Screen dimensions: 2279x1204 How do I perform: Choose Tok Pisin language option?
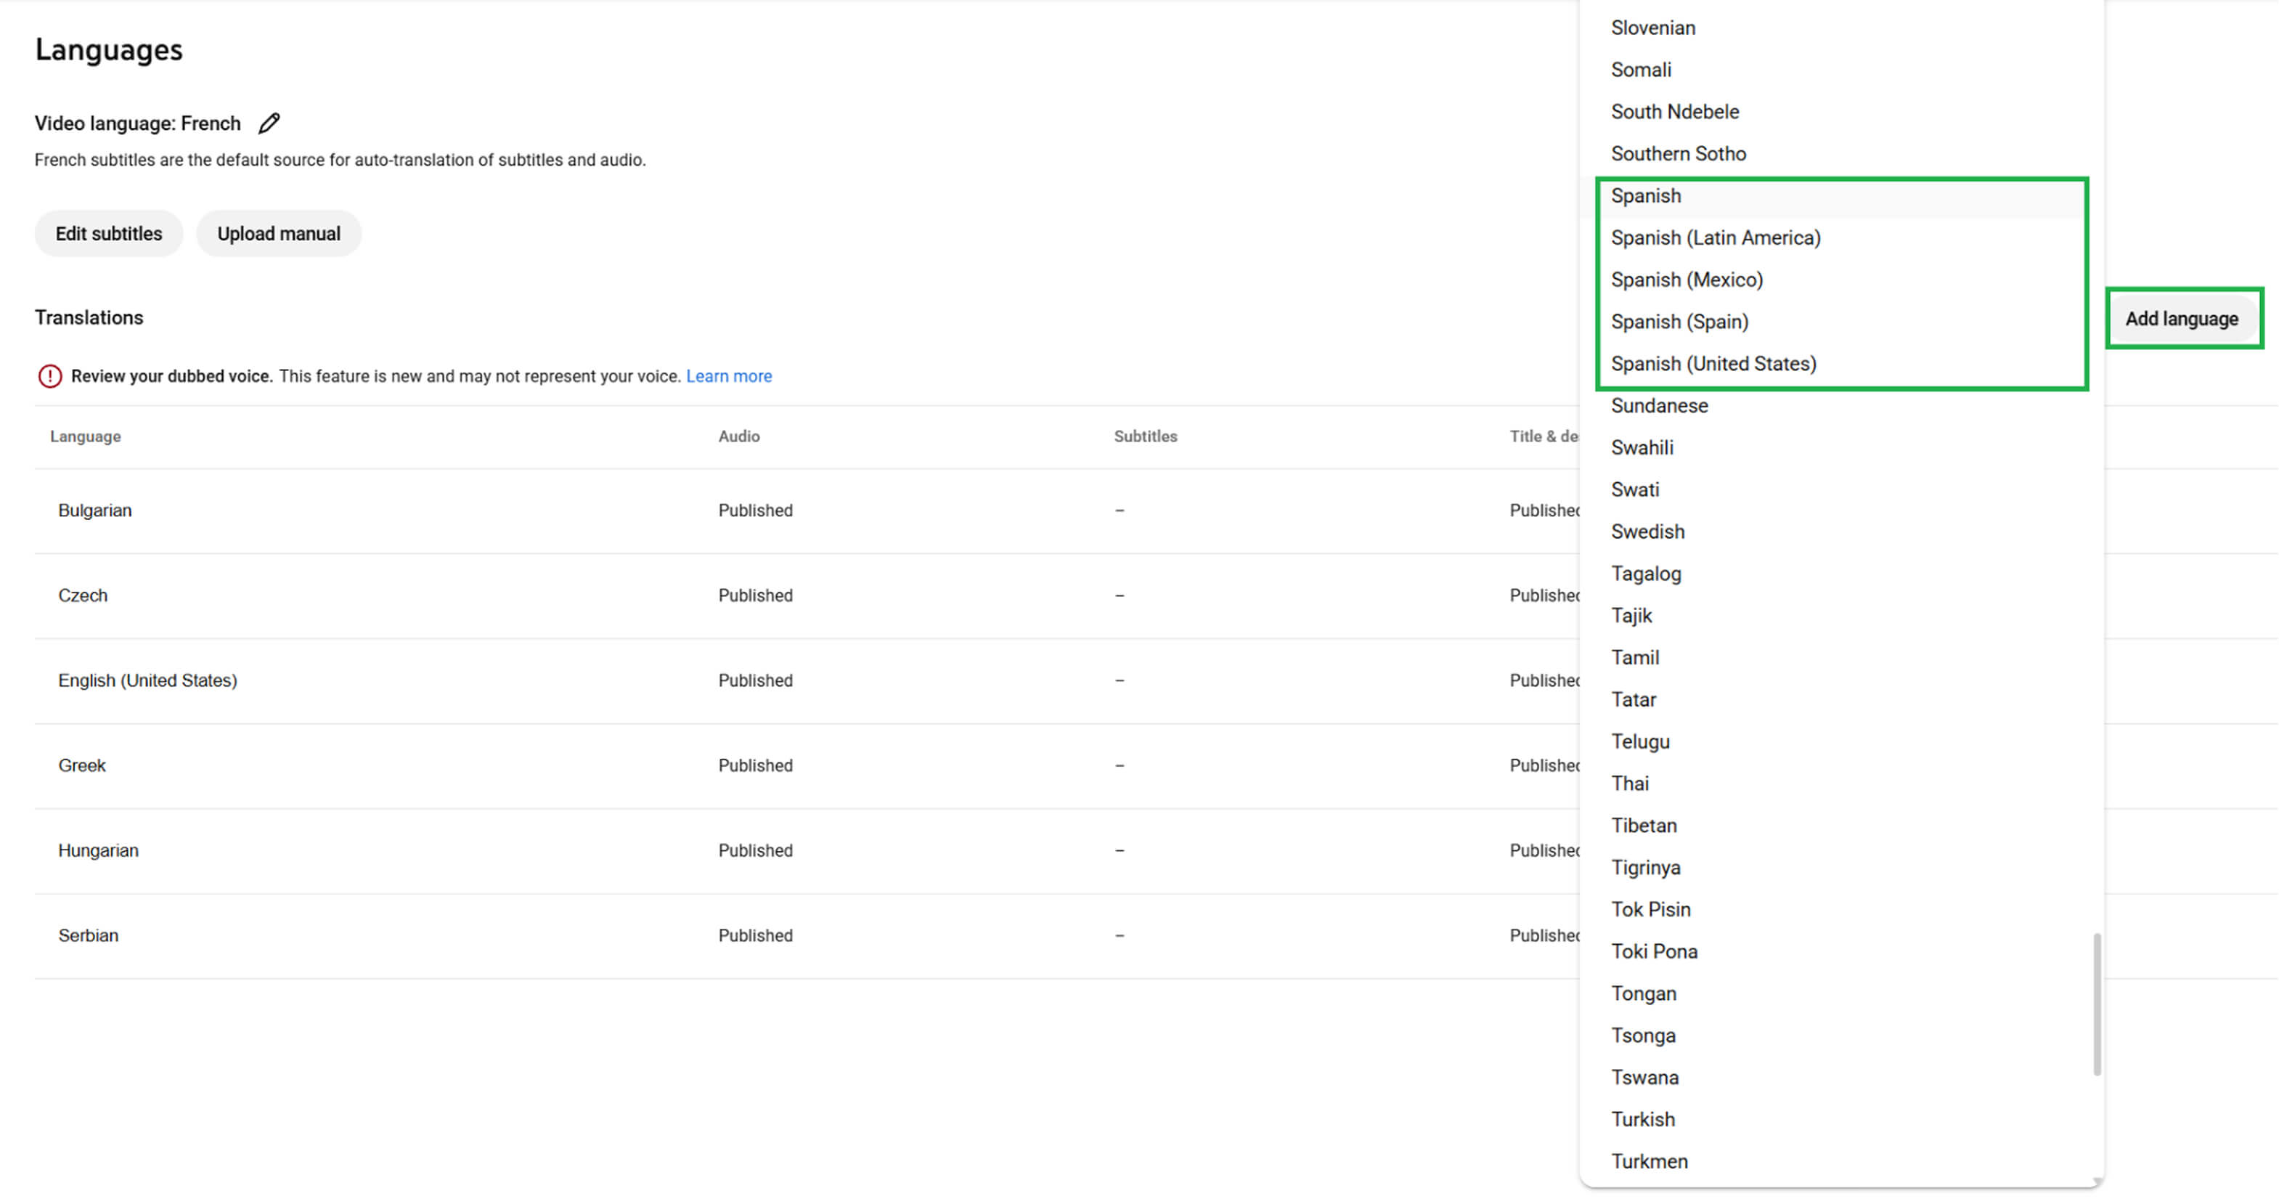[1841, 911]
